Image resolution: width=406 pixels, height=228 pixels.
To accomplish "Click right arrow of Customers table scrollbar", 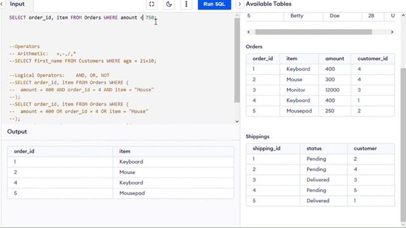I will (x=392, y=32).
